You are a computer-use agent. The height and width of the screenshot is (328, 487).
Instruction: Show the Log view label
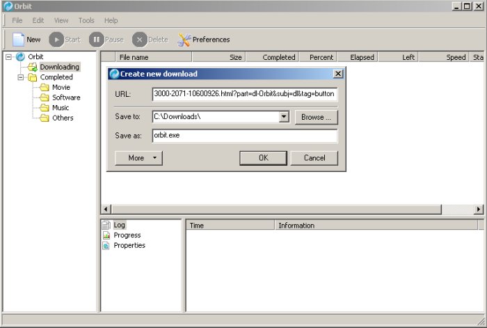(x=119, y=225)
